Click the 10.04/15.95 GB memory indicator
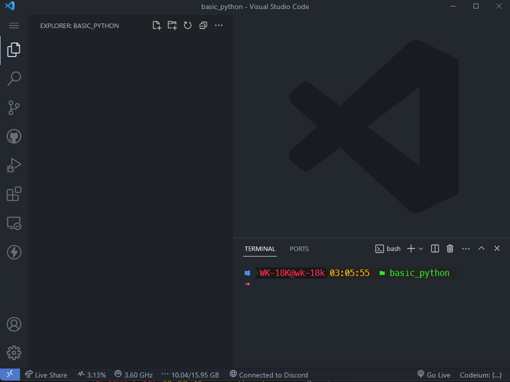Viewport: 510px width, 382px height. click(x=190, y=375)
